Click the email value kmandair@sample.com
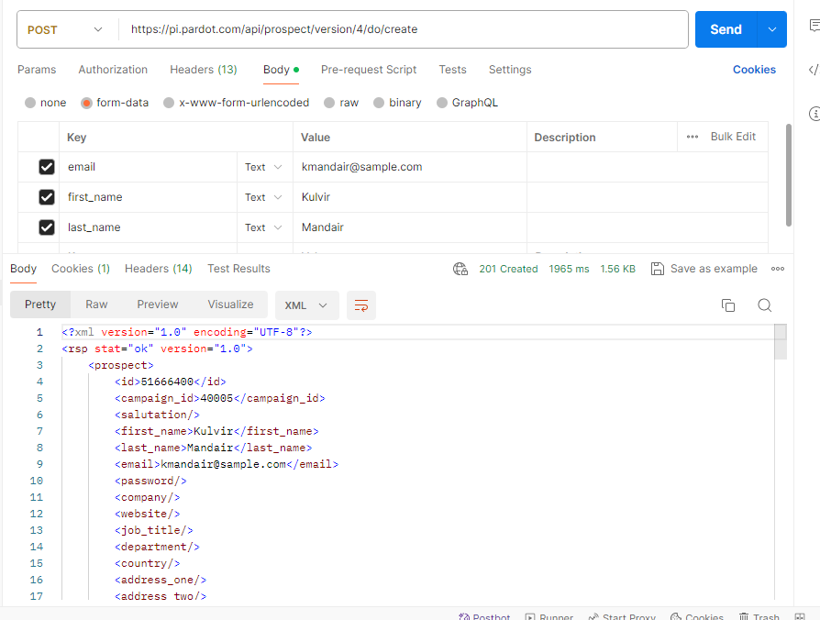 [362, 167]
